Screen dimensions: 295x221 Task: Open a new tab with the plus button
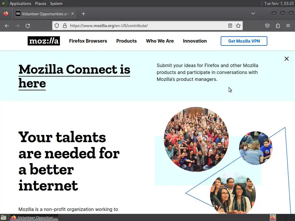click(83, 14)
